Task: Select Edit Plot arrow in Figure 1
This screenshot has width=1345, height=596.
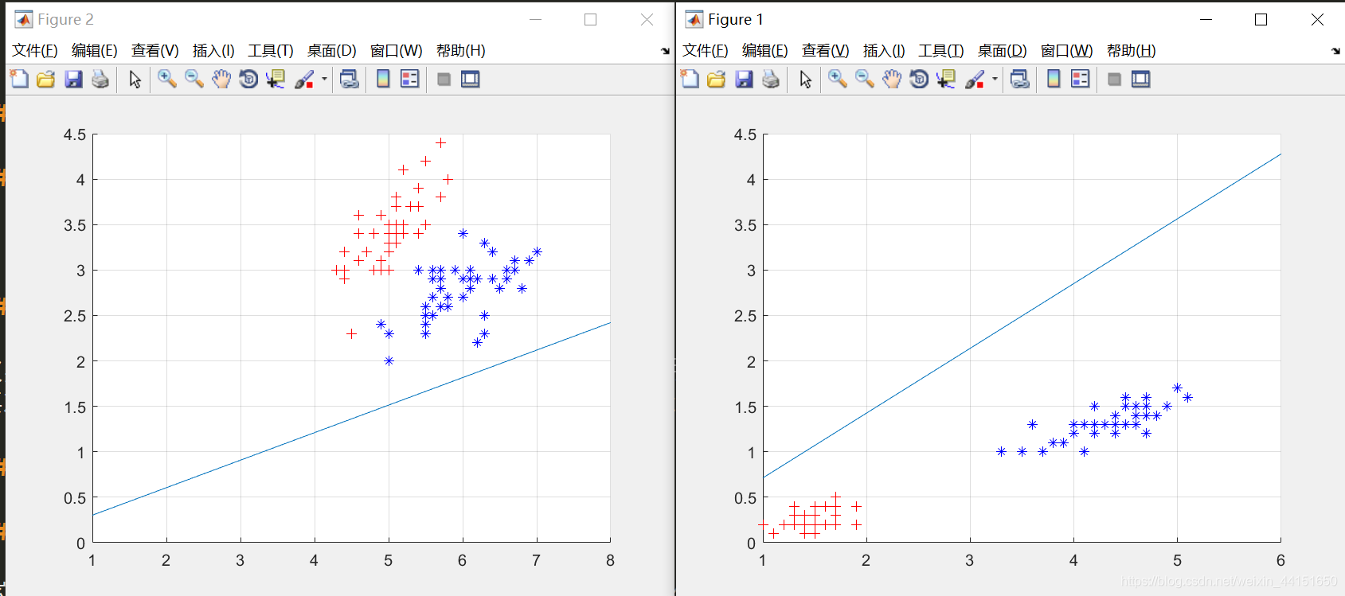Action: point(806,79)
